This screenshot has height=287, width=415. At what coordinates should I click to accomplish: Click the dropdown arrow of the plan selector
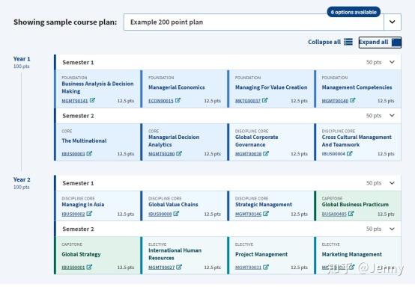tap(393, 22)
